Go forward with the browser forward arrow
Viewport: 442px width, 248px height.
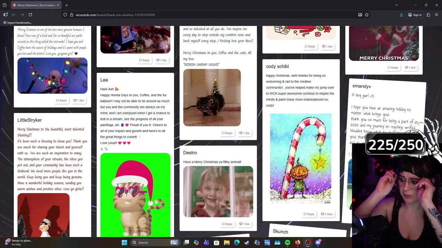coord(22,15)
